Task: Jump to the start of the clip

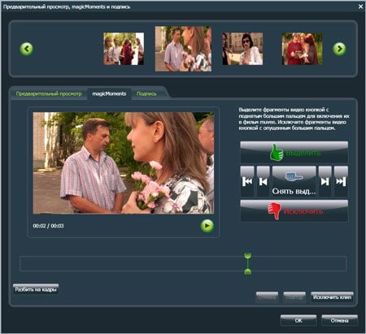Action: (x=247, y=181)
